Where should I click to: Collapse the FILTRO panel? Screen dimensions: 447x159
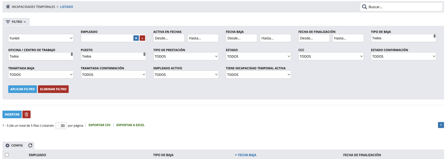pyautogui.click(x=16, y=22)
